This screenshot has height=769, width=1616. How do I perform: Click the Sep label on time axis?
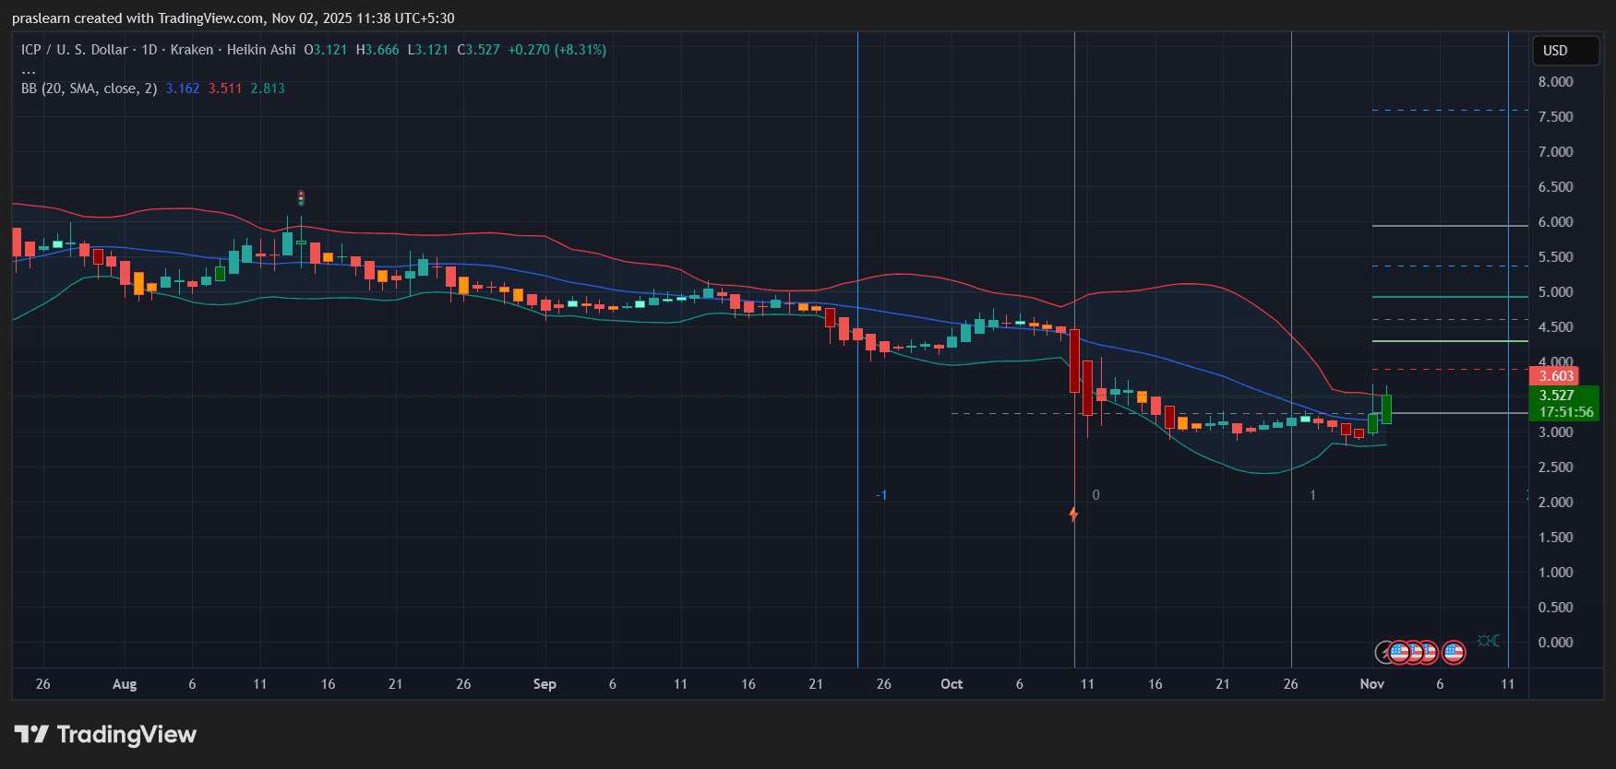click(x=545, y=684)
